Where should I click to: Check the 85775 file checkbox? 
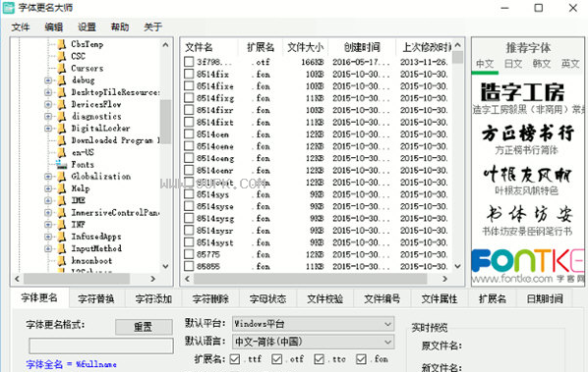coord(189,254)
